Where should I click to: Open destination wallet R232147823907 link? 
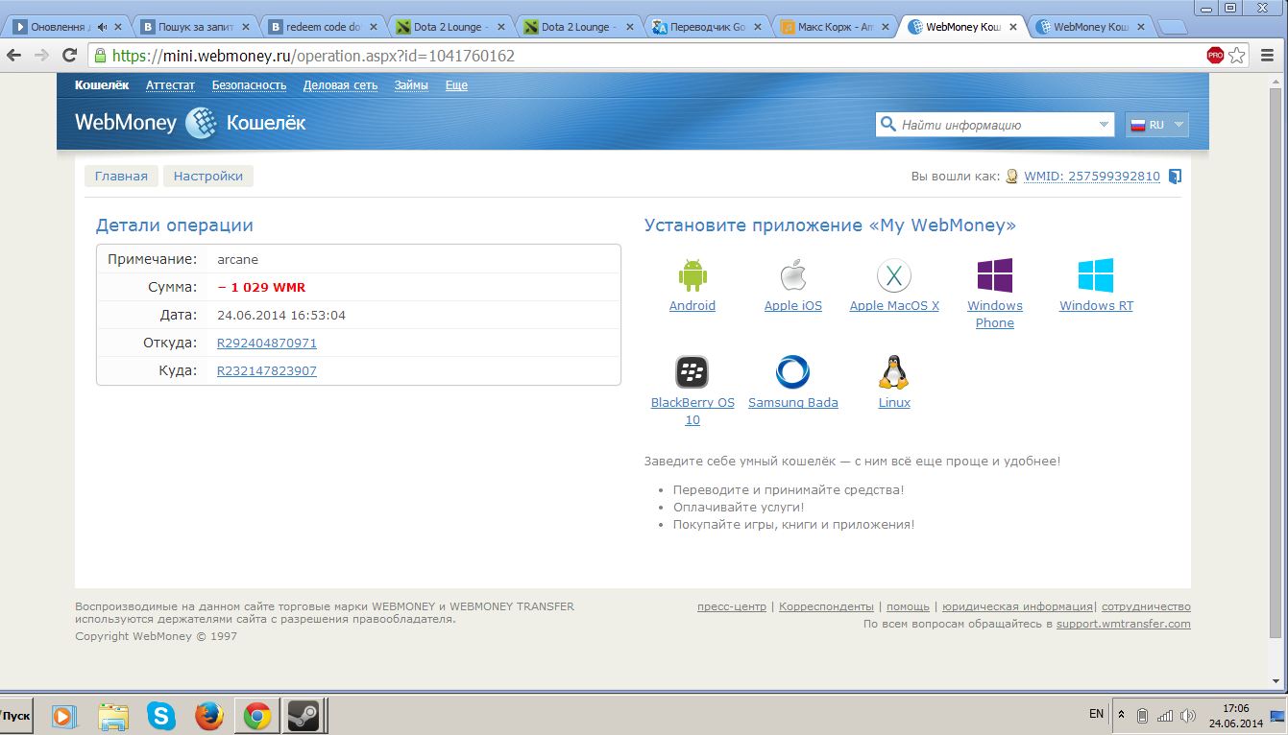coord(267,370)
